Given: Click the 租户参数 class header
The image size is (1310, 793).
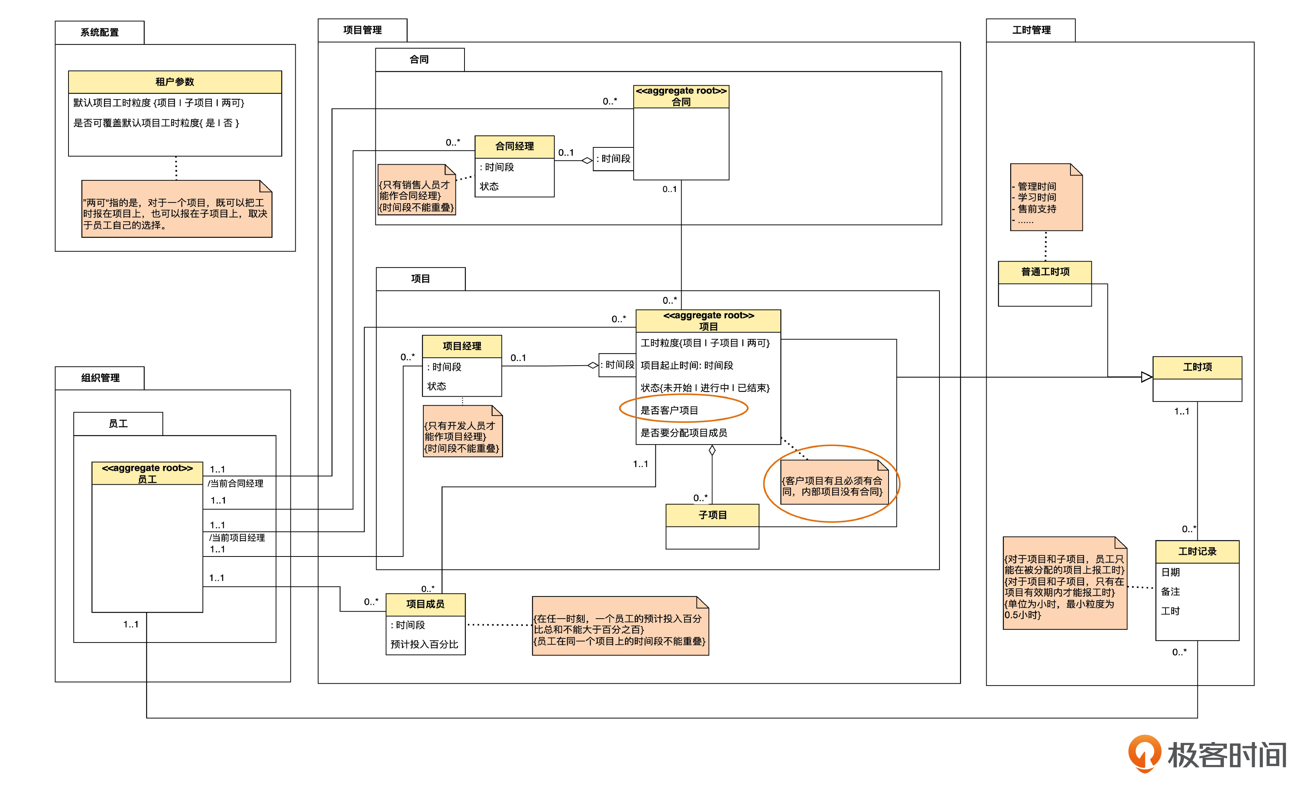Looking at the screenshot, I should [x=175, y=82].
